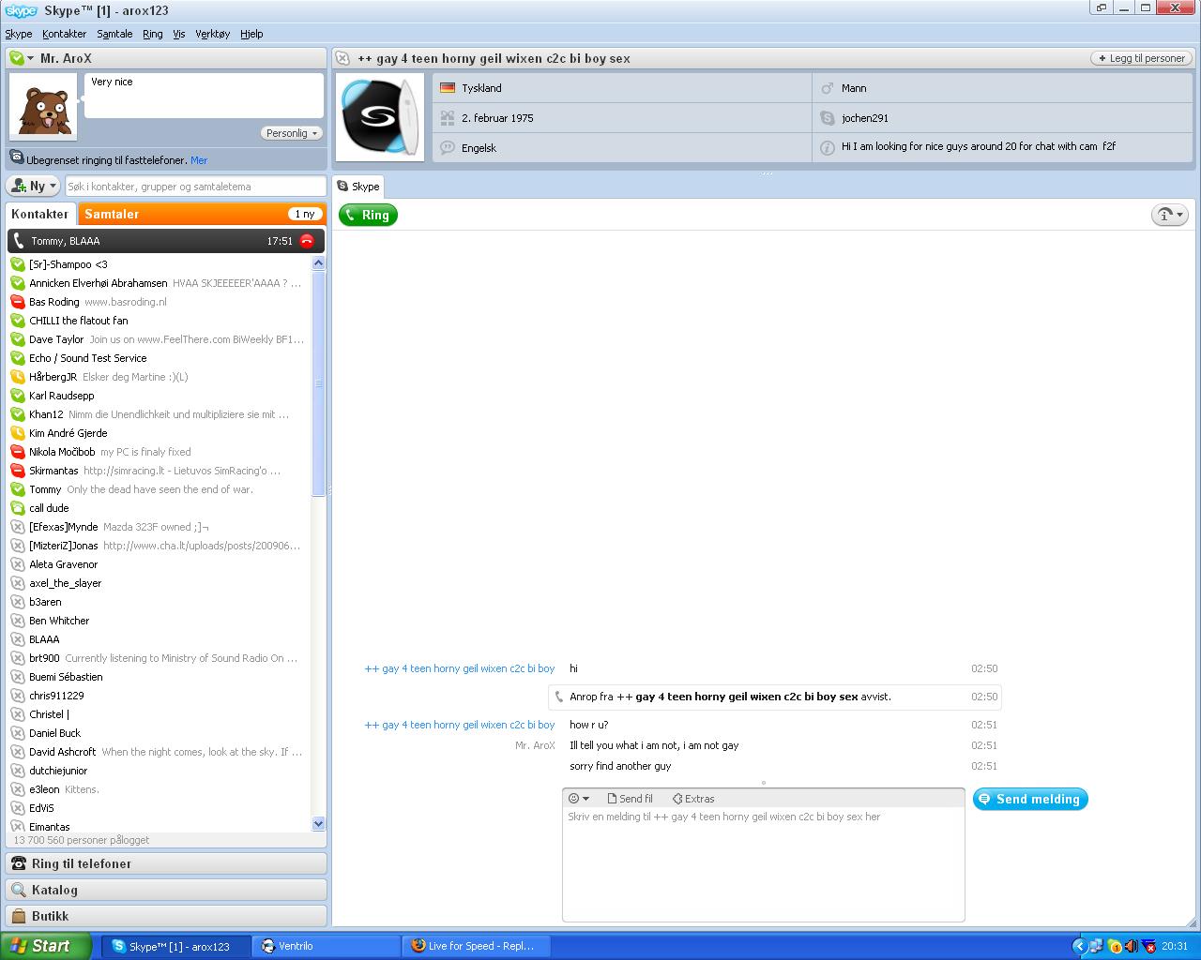Click the offline status icon in conversation header
Screen dimensions: 1201x960
[342, 58]
